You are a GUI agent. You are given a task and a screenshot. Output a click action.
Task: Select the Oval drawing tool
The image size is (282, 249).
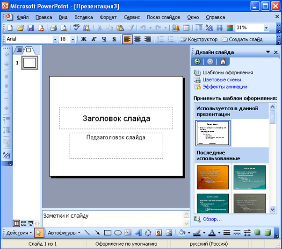point(118,233)
